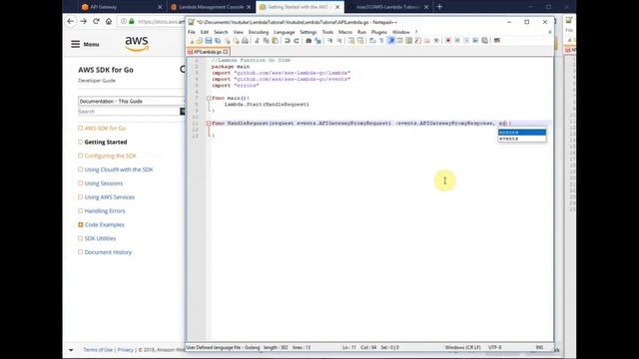Open the Document History sidebar link
This screenshot has width=639, height=359.
click(x=108, y=252)
